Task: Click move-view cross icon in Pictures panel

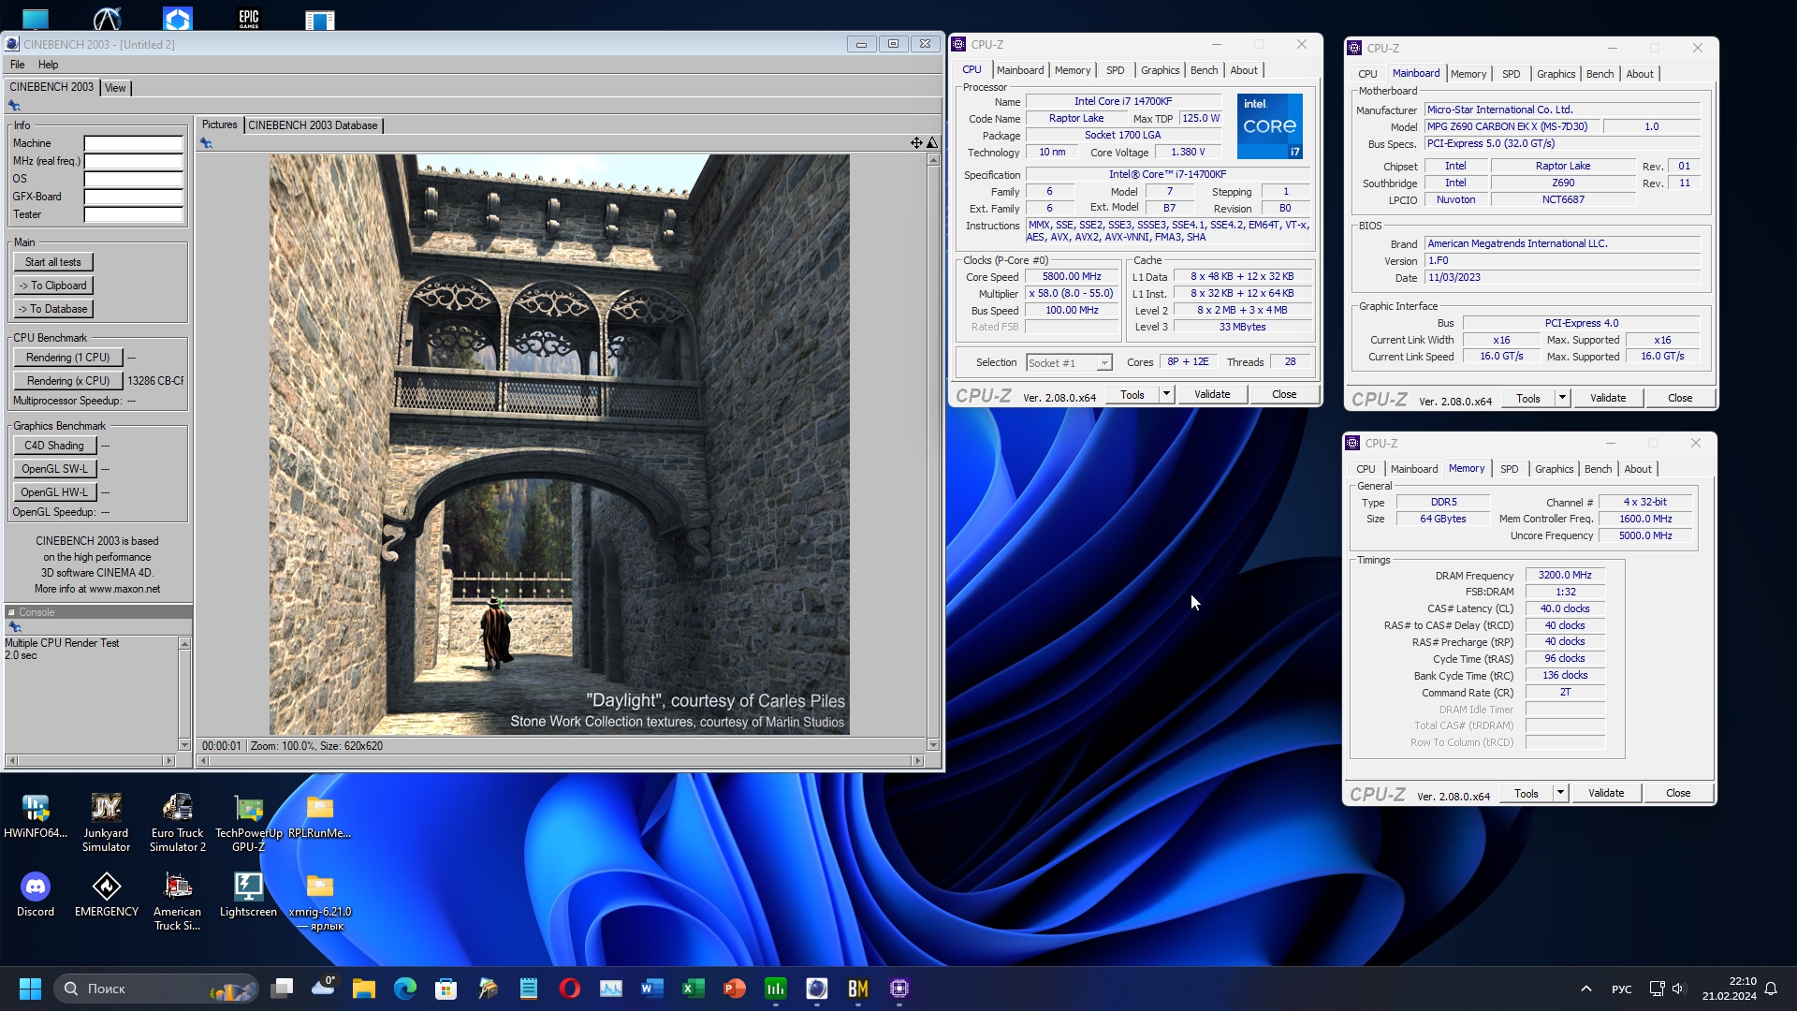Action: click(916, 142)
